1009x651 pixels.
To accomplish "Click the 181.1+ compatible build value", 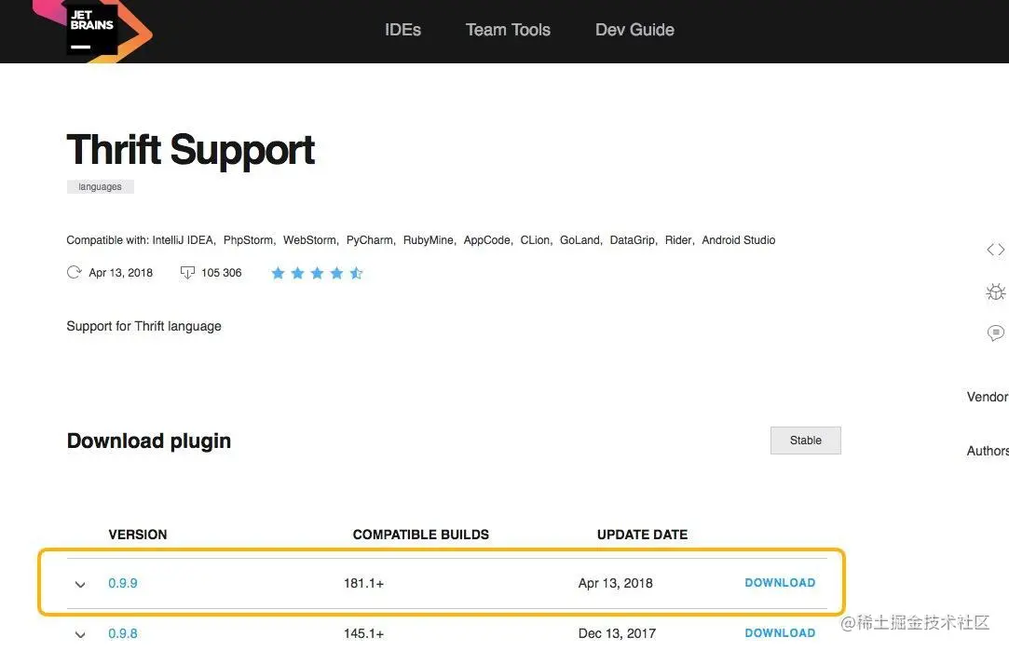I will tap(363, 583).
